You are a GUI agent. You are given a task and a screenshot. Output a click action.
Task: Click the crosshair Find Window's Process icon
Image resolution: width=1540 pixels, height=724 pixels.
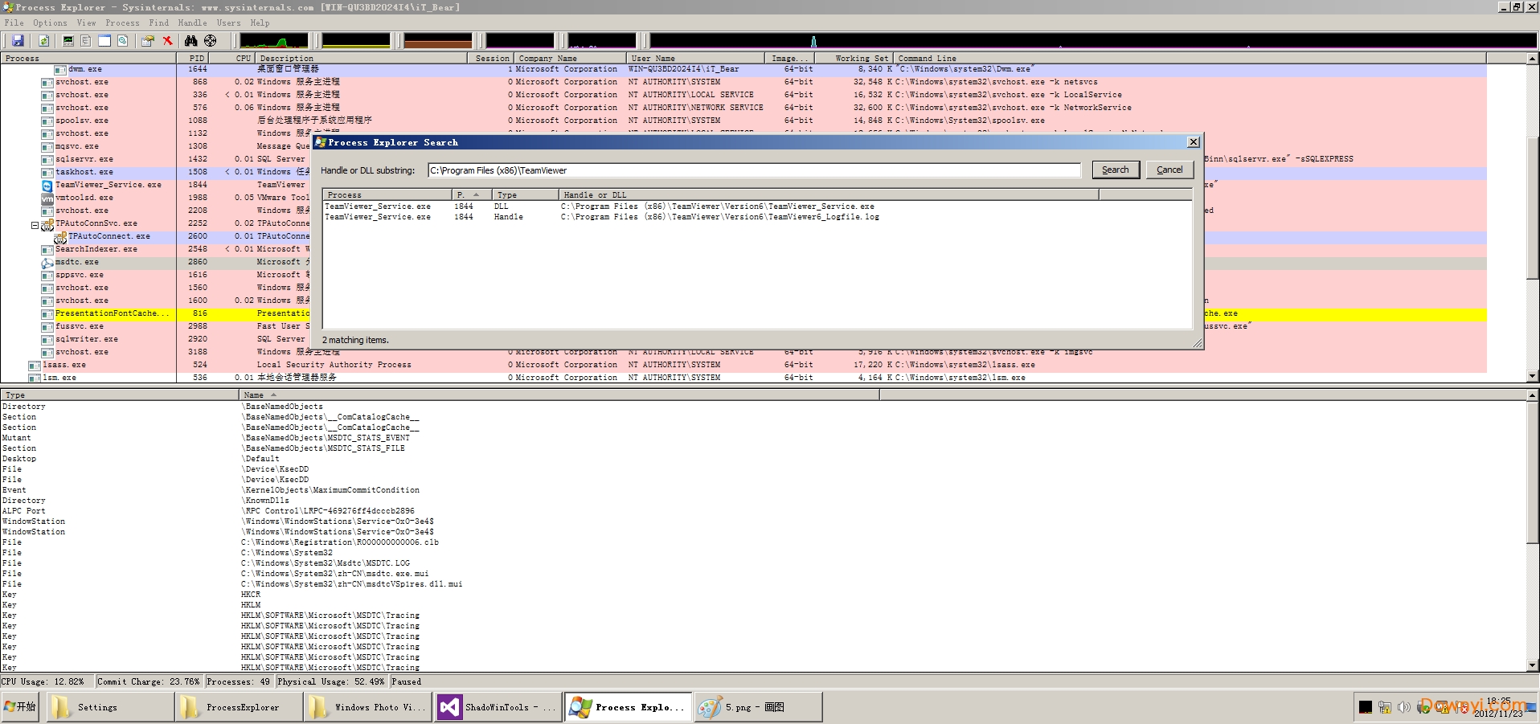210,40
